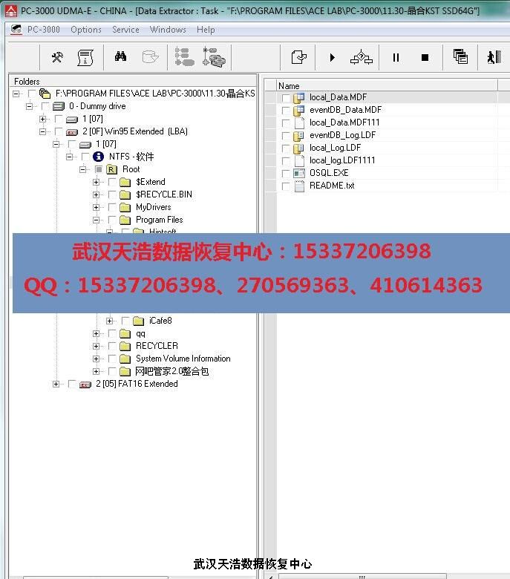
Task: Open the Options menu
Action: (x=86, y=30)
